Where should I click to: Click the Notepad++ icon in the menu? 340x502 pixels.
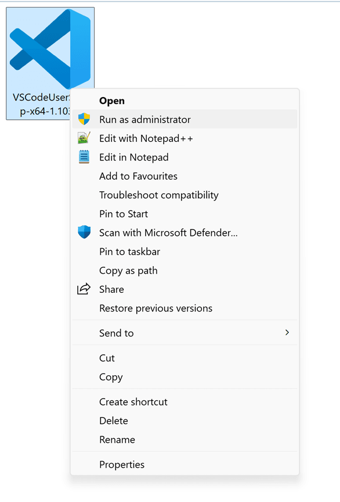[84, 138]
